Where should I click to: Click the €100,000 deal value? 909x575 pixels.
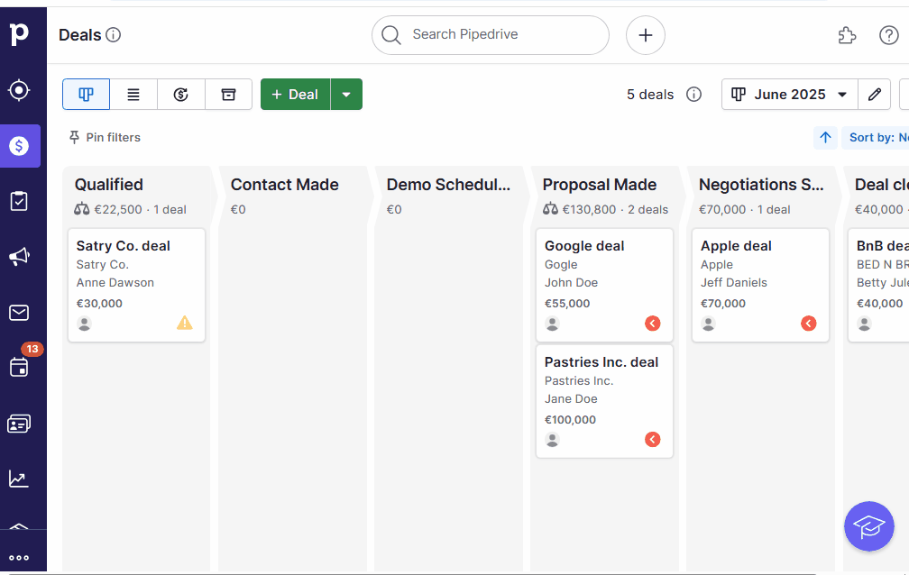point(570,420)
